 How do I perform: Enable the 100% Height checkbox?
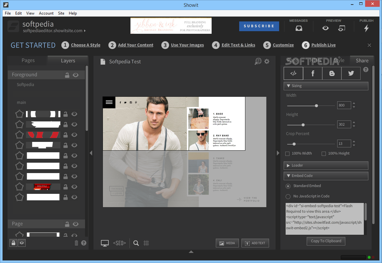coord(324,154)
